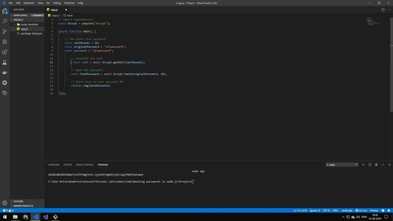
Task: Click the CRLF end-of-line selector
Action: tap(335, 211)
